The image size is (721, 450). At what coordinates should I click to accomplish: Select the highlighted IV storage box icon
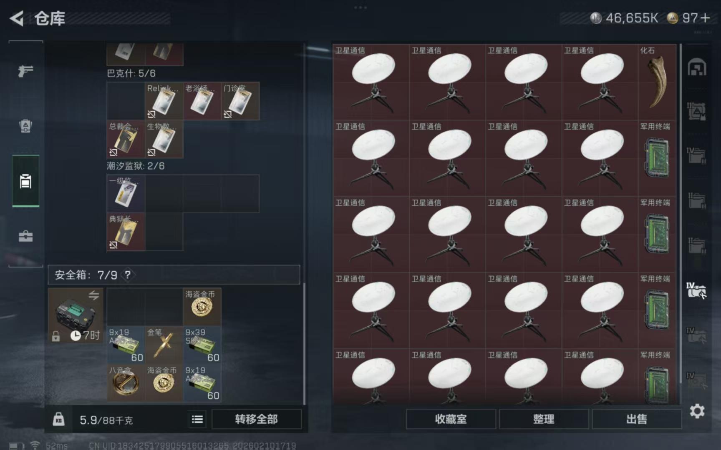click(696, 290)
